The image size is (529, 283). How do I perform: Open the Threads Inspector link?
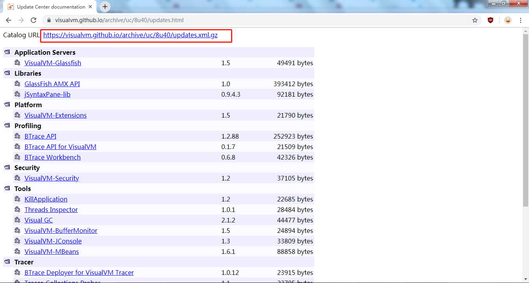point(51,210)
